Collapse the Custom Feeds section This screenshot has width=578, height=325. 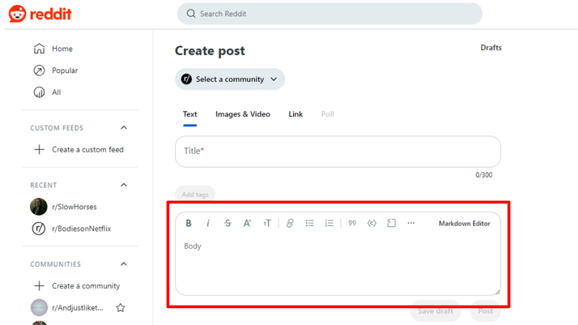[x=123, y=128]
